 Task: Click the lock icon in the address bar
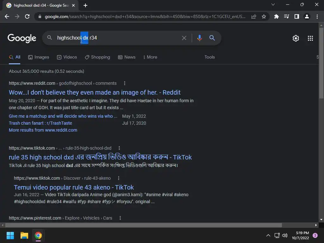click(40, 16)
